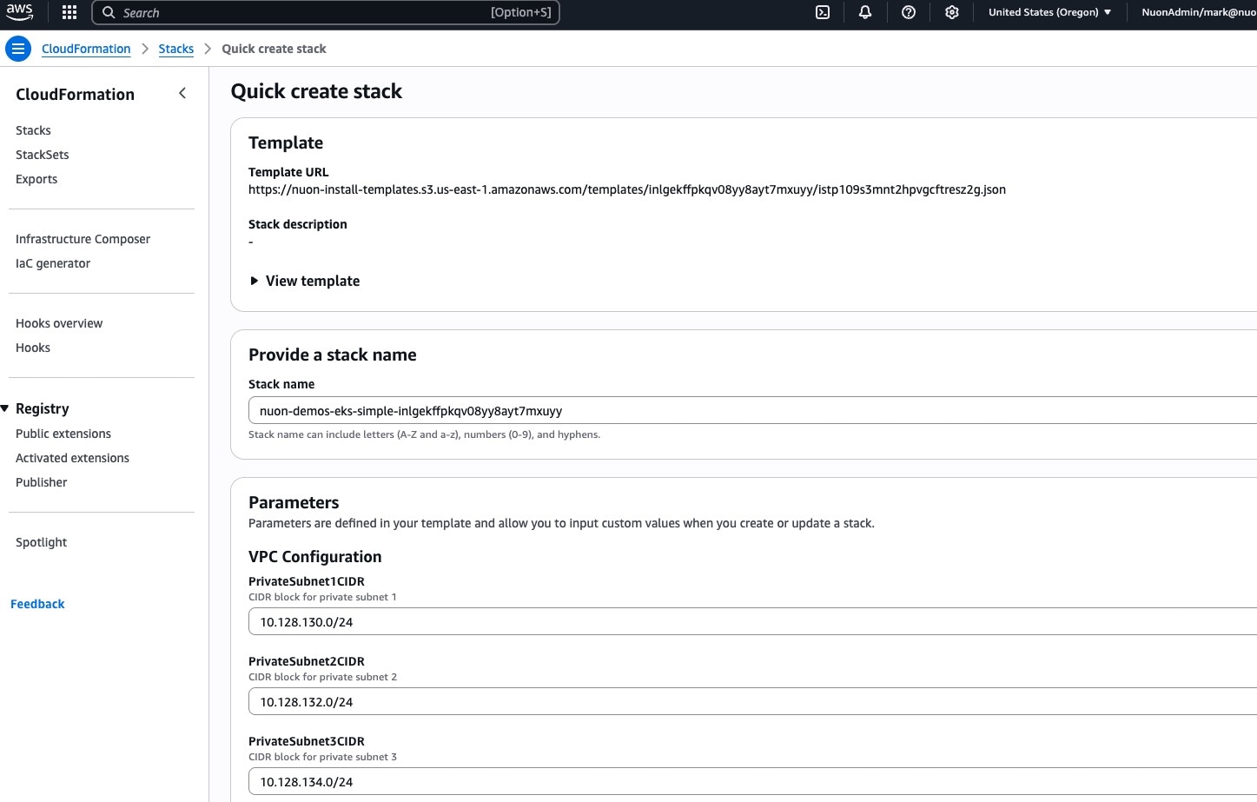The image size is (1257, 802).
Task: Open the settings gear in top bar
Action: pos(952,12)
